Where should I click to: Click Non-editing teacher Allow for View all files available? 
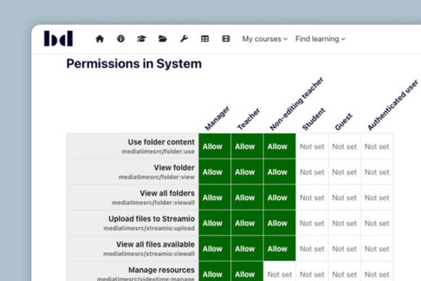coord(279,249)
